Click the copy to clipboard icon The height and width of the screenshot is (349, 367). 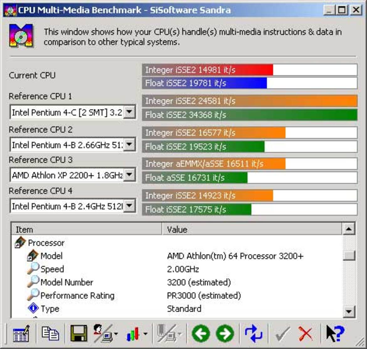(50, 333)
